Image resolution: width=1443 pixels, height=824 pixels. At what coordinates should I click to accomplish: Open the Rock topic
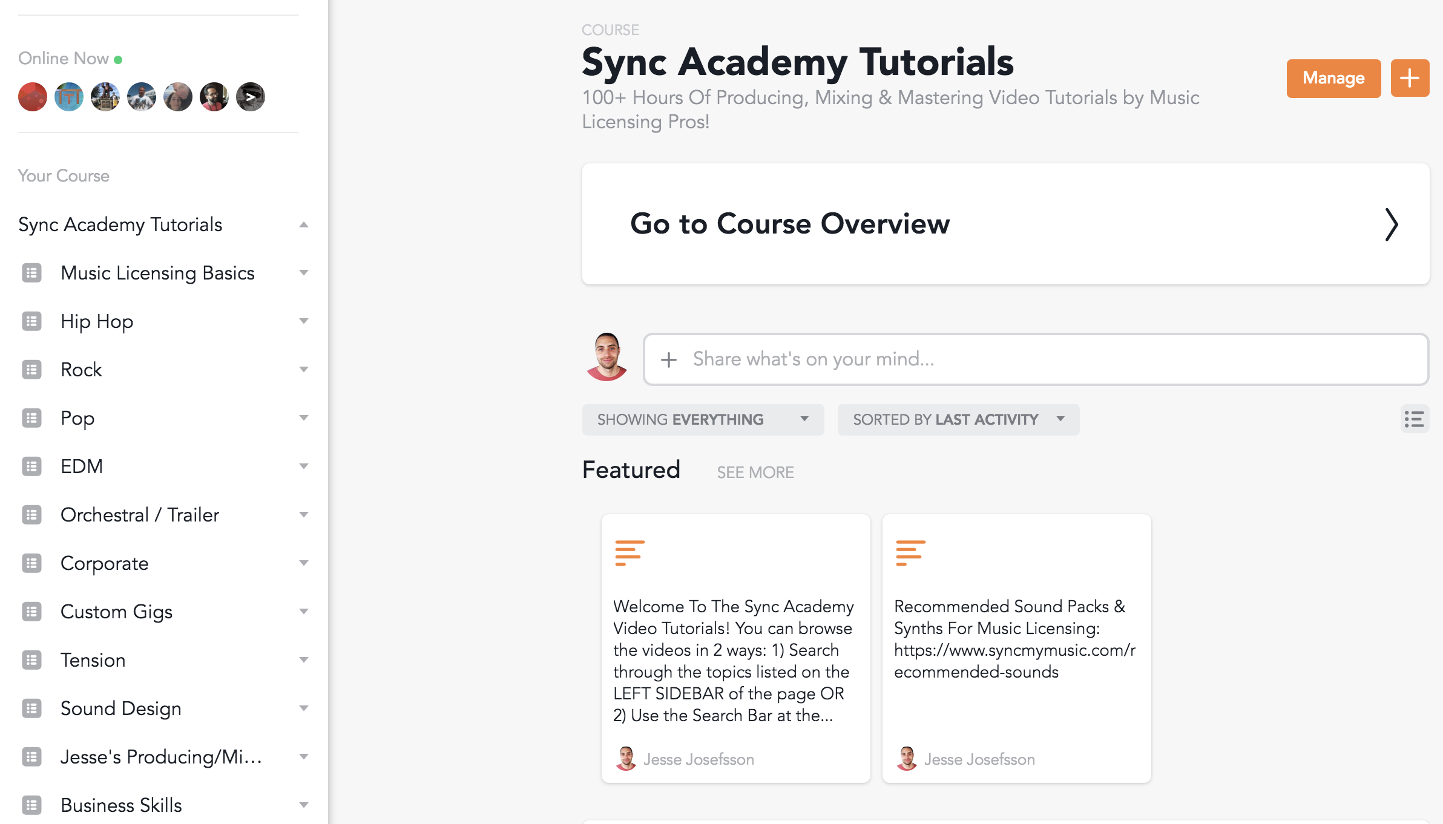click(x=81, y=370)
